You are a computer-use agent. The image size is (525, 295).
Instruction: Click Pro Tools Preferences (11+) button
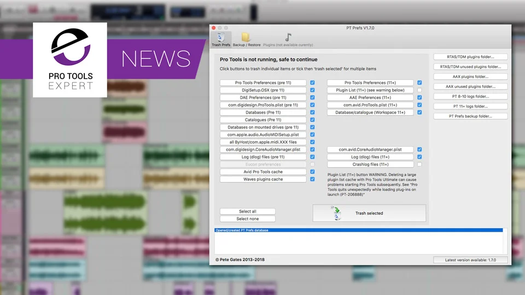pyautogui.click(x=370, y=82)
